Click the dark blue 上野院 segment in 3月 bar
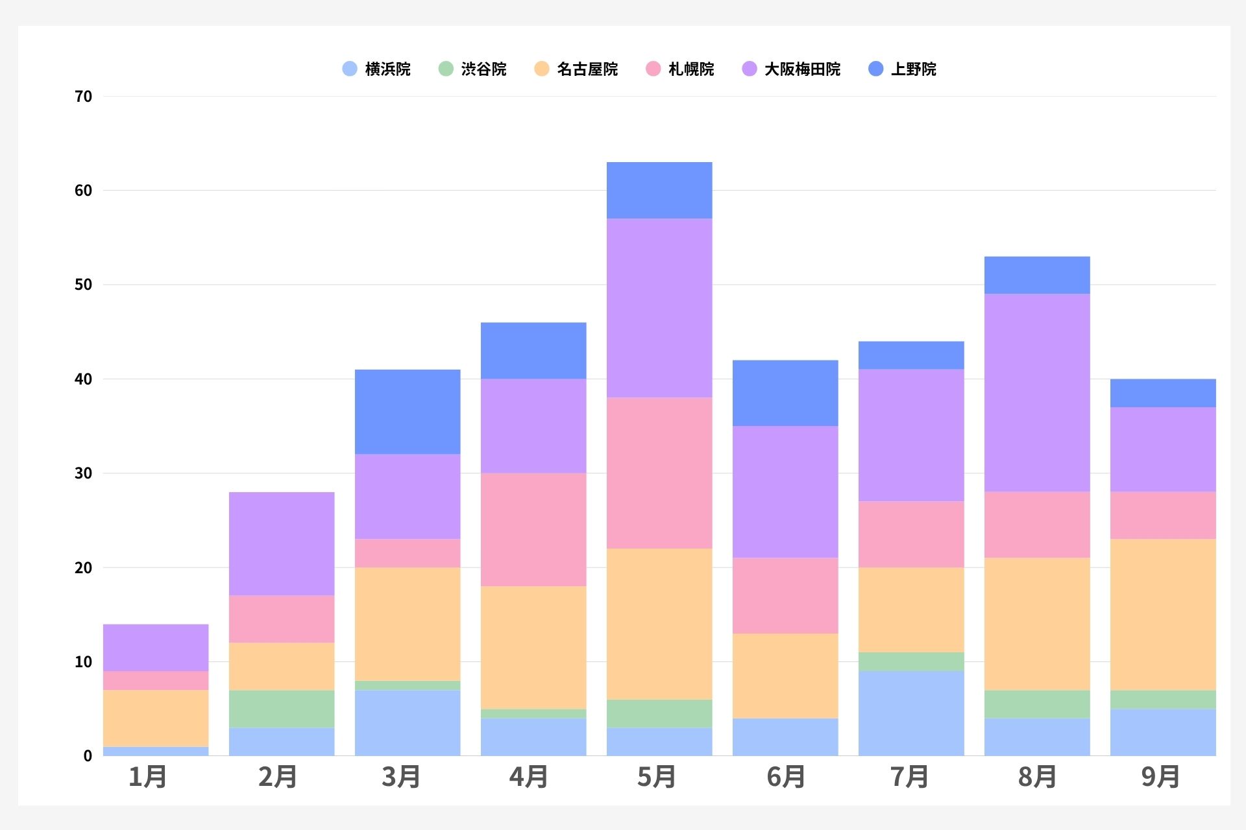Screen dimensions: 1246x830 (x=408, y=412)
